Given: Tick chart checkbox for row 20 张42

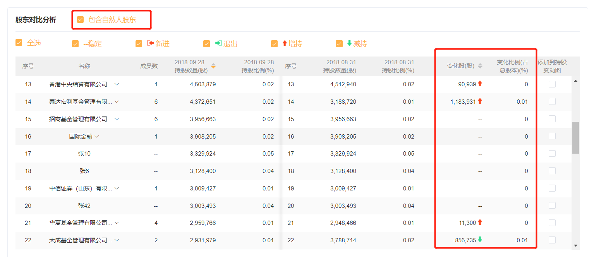Looking at the screenshot, I should coord(552,206).
